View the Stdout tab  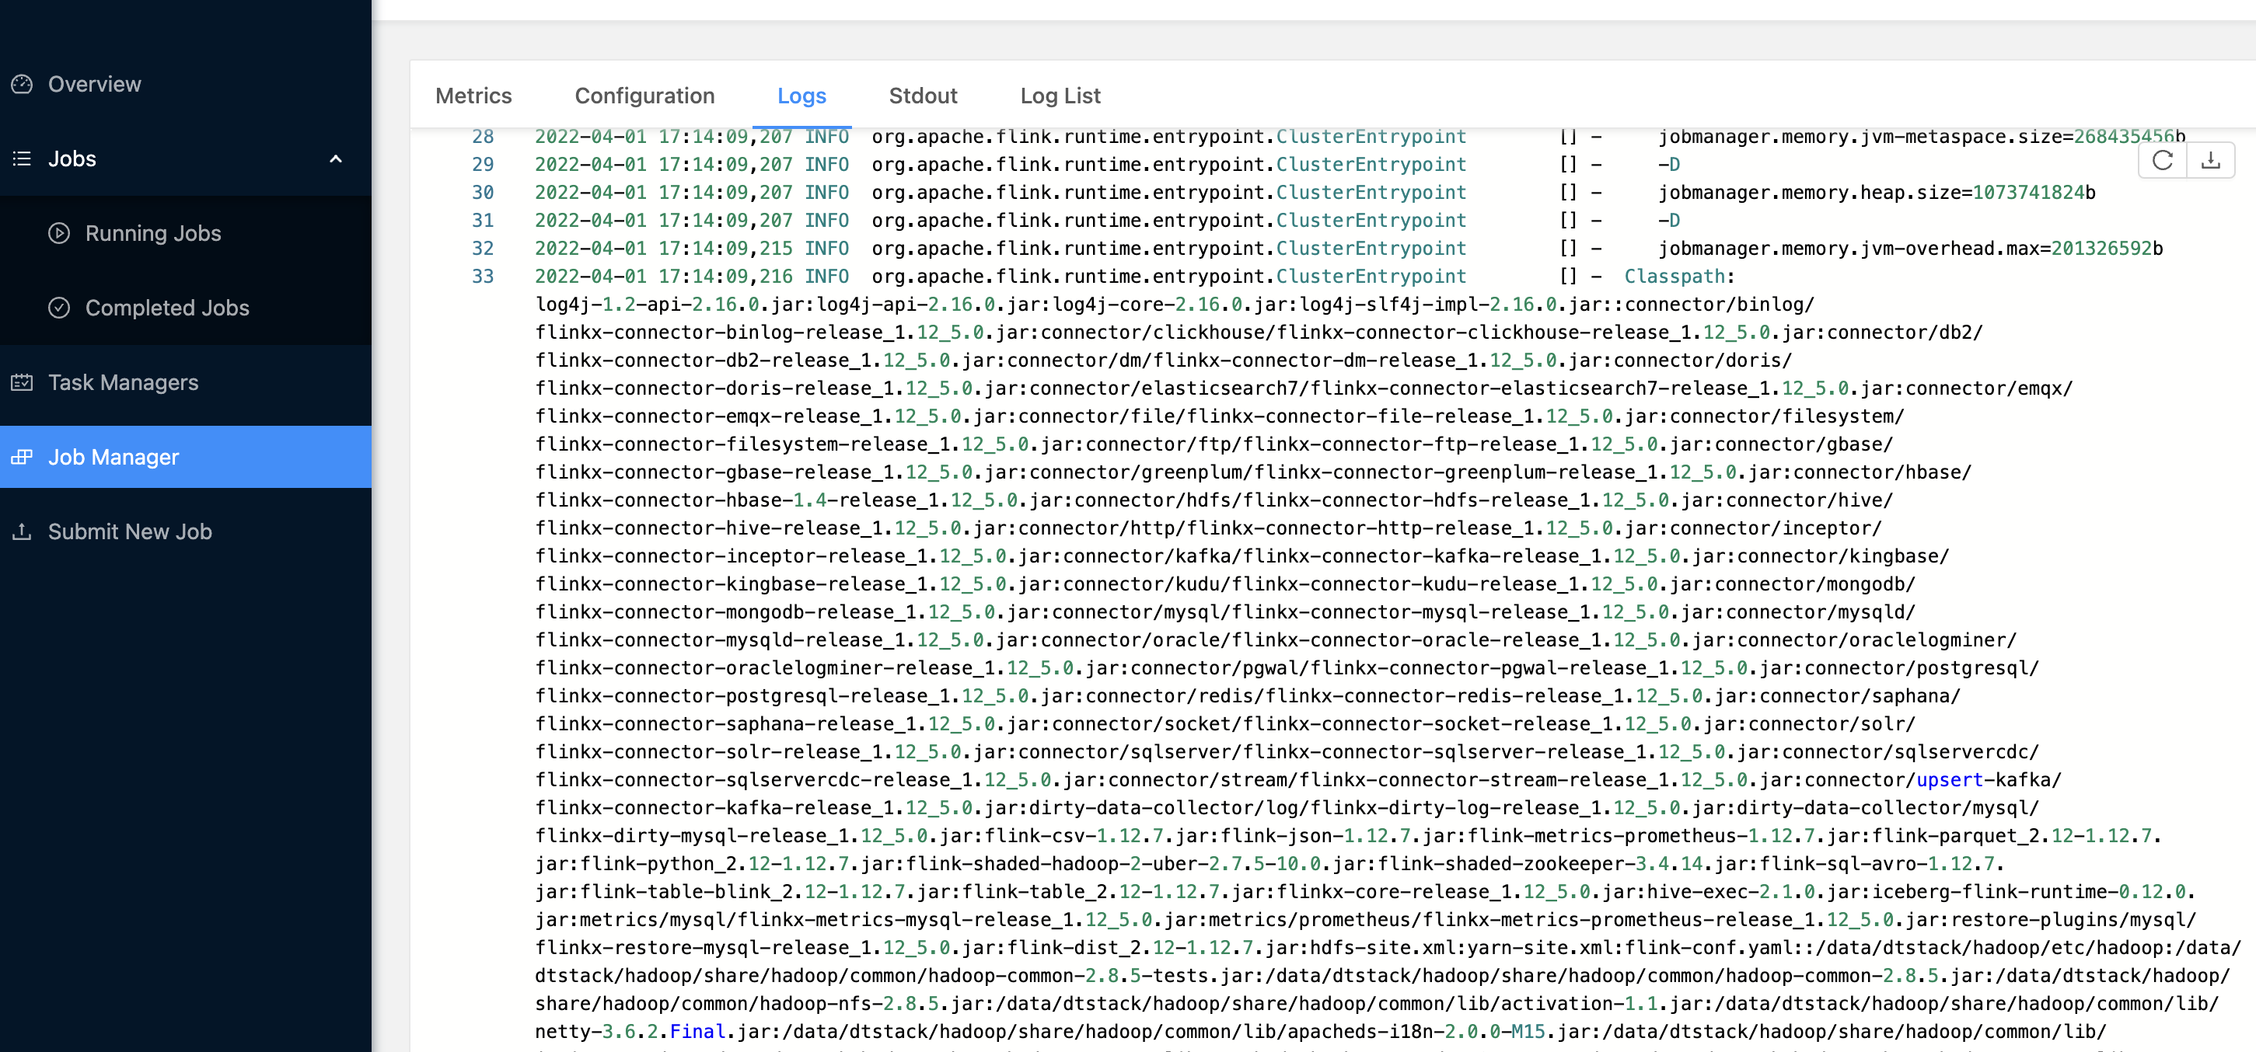click(x=923, y=96)
